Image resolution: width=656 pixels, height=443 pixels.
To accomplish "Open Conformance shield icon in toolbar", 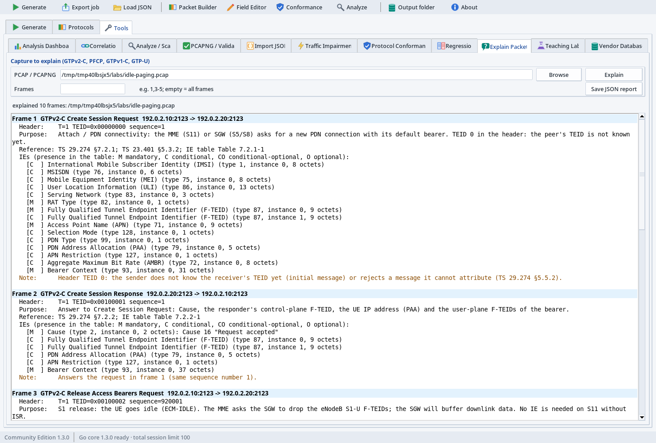I will pos(280,7).
